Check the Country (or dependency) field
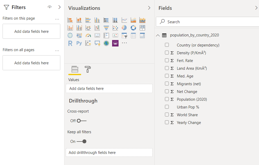Image resolution: width=259 pixels, height=165 pixels. coord(167,45)
